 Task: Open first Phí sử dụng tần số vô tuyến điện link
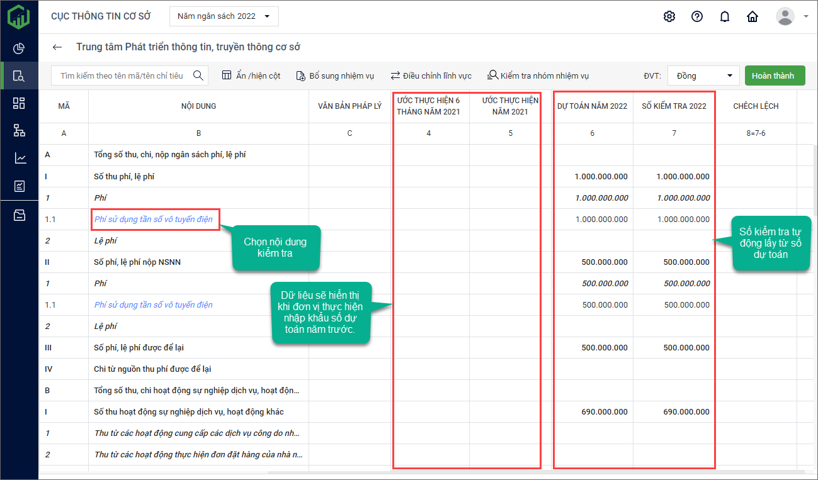click(x=153, y=220)
